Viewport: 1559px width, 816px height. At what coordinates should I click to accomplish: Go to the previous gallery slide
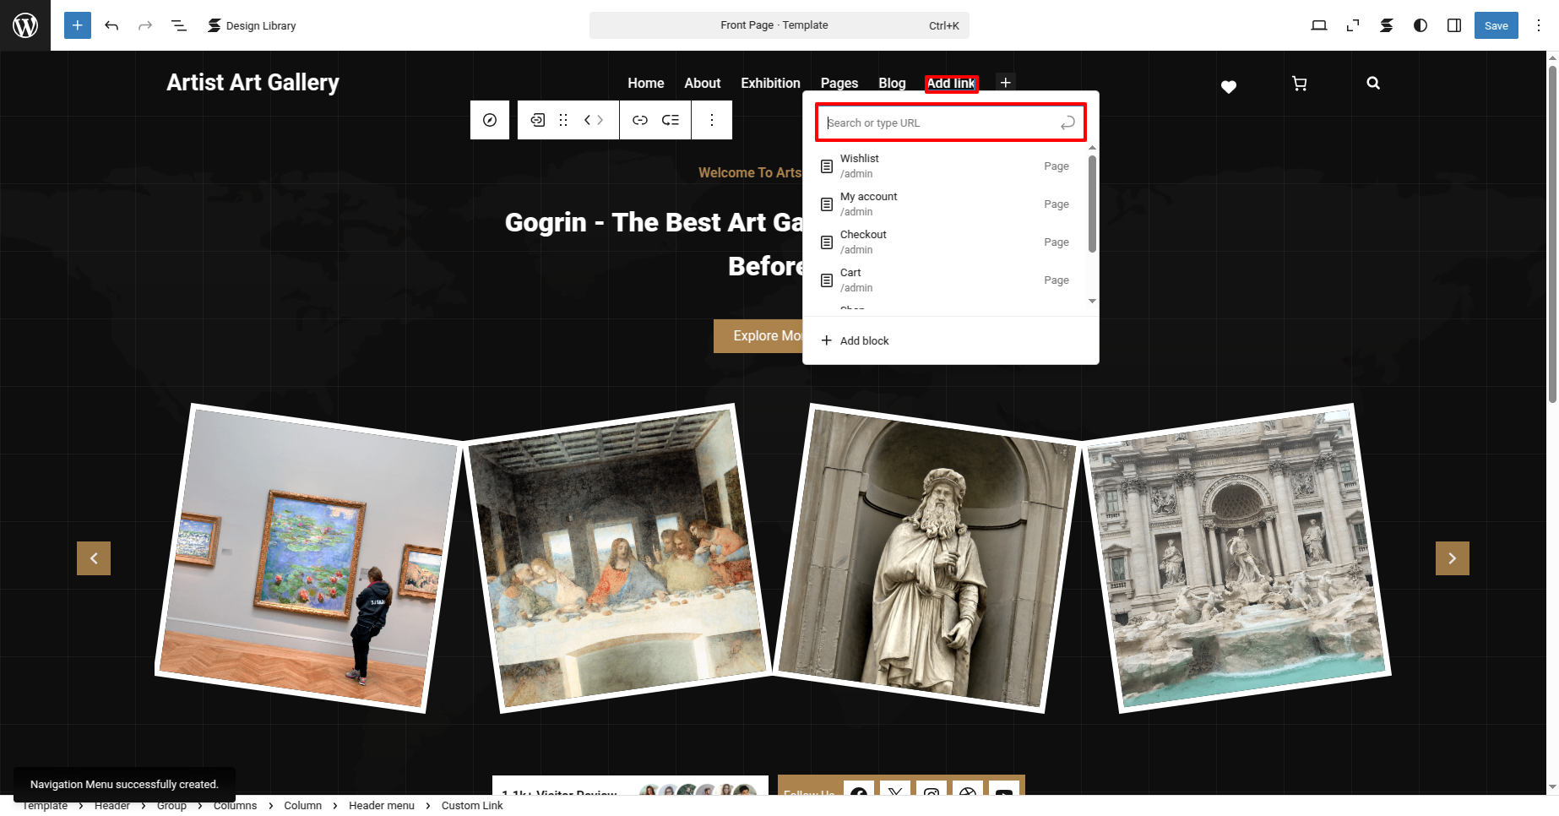coord(94,558)
